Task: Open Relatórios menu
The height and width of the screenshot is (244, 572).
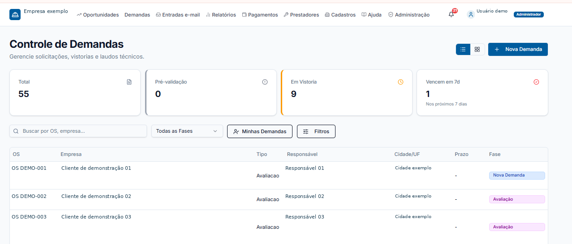Action: 221,15
